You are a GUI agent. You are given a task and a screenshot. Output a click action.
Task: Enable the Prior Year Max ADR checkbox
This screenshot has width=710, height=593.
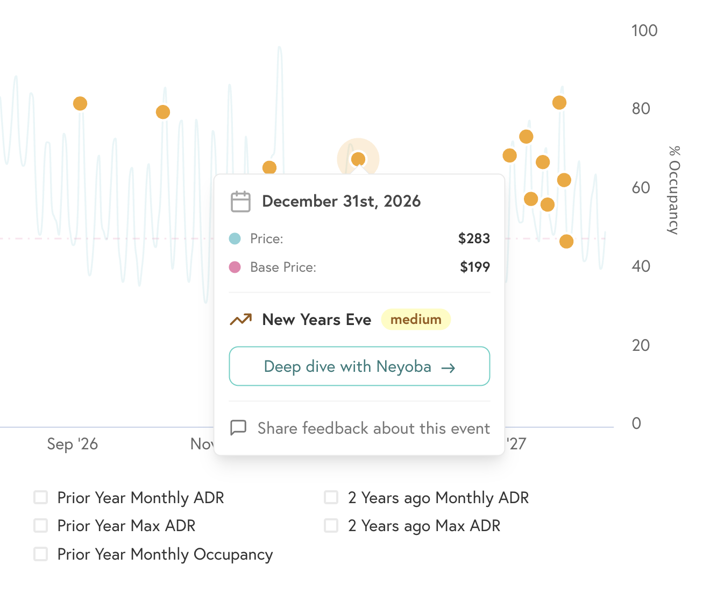coord(40,525)
